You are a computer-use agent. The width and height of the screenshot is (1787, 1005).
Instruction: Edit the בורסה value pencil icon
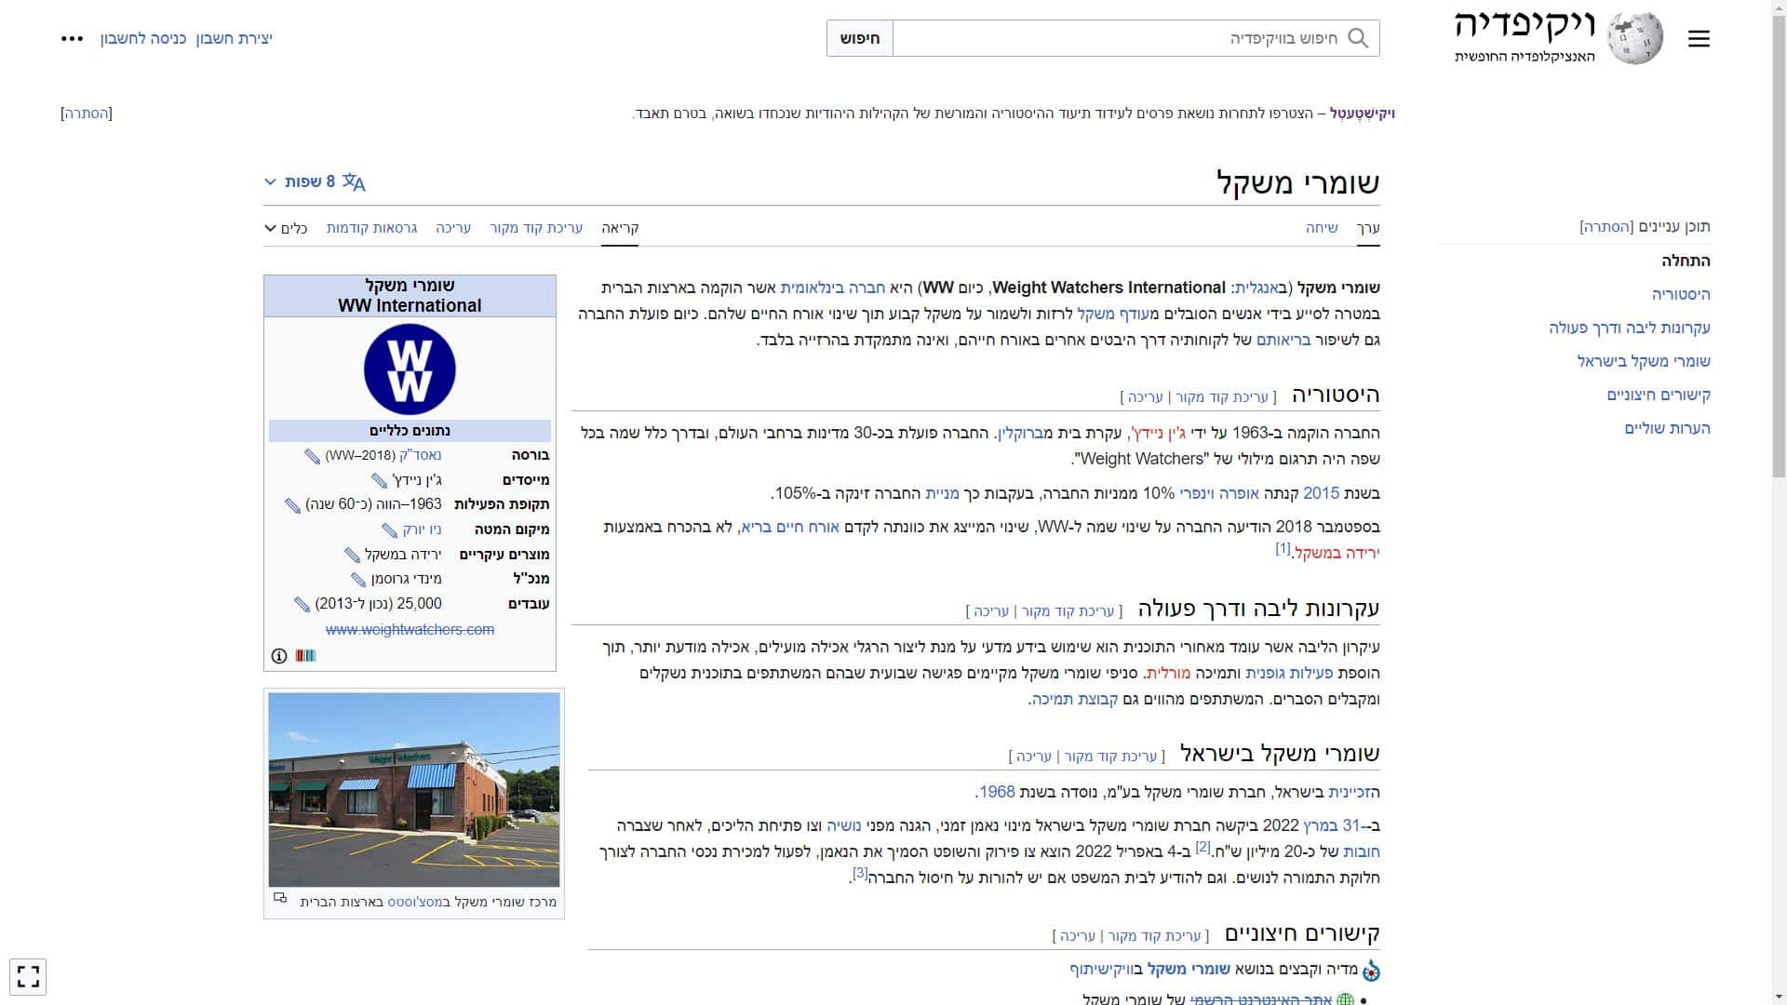pos(312,456)
